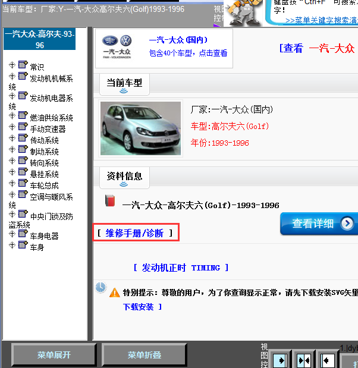Image resolution: width=358 pixels, height=368 pixels.
Task: Expand the 制动系统 tree node
Action: (x=12, y=149)
